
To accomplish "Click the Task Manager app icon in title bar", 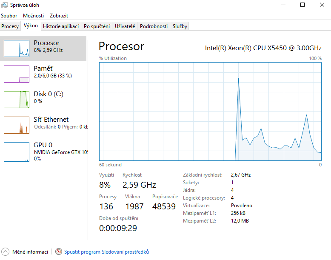I will click(x=5, y=5).
